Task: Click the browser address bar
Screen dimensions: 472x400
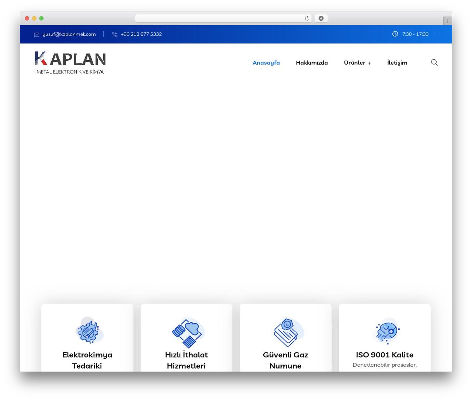Action: pyautogui.click(x=223, y=18)
